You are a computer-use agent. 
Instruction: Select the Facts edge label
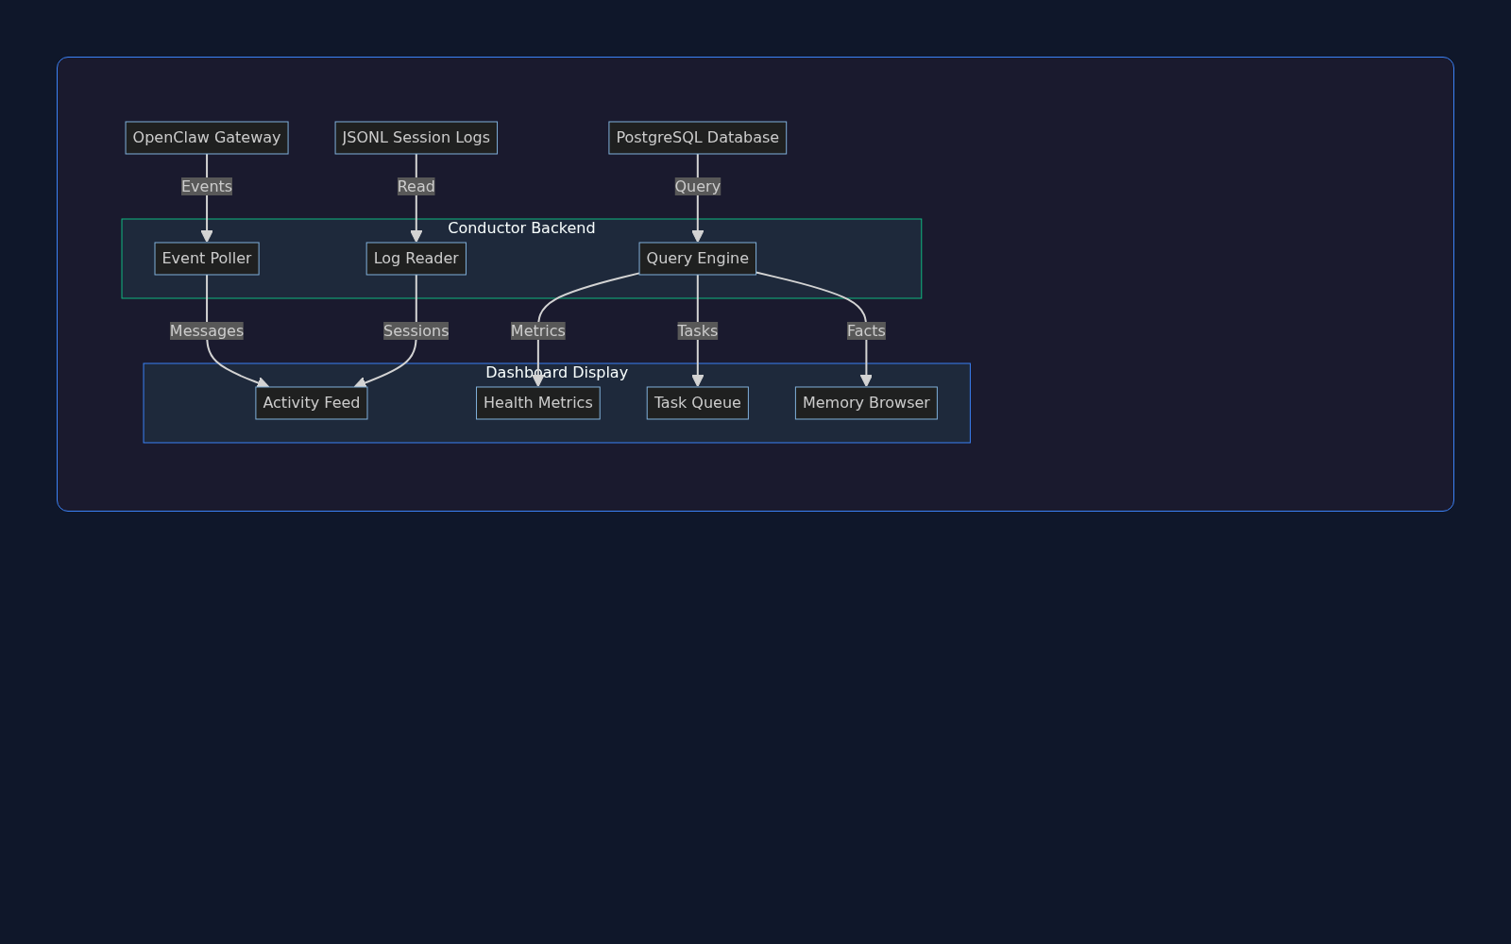point(866,331)
